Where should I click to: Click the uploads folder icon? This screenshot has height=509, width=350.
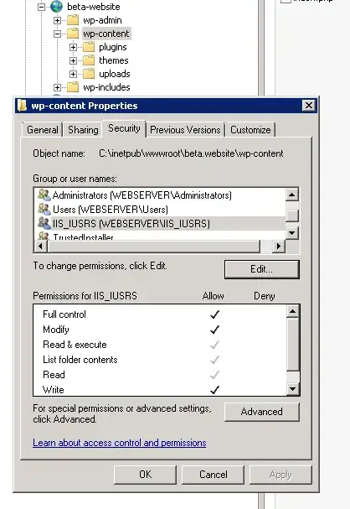pyautogui.click(x=89, y=74)
